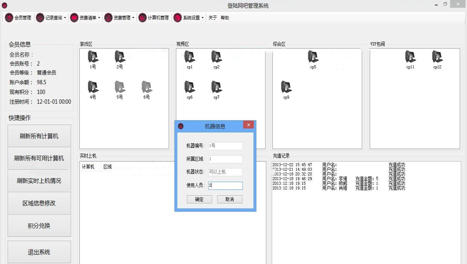Cancel the dialog with 取消

(230, 199)
